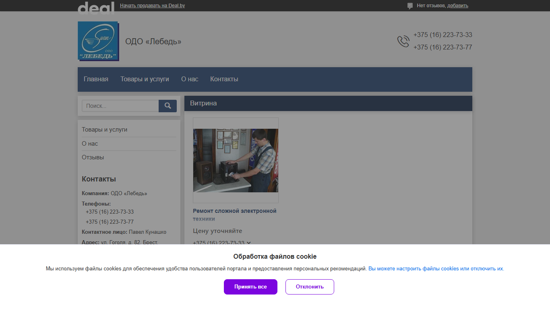Open Главная in the navigation bar

tap(96, 79)
